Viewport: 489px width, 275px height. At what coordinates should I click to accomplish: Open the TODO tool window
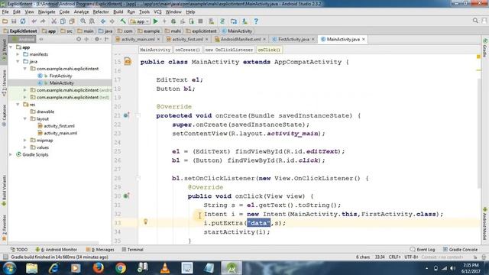coord(19,250)
